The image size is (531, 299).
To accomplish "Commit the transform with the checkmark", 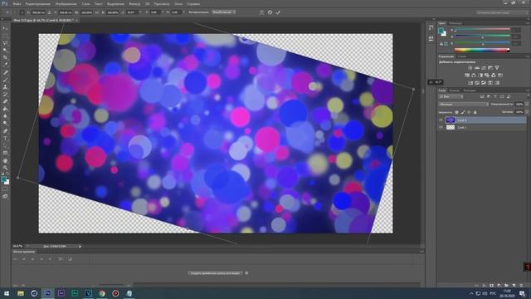I will coord(278,12).
